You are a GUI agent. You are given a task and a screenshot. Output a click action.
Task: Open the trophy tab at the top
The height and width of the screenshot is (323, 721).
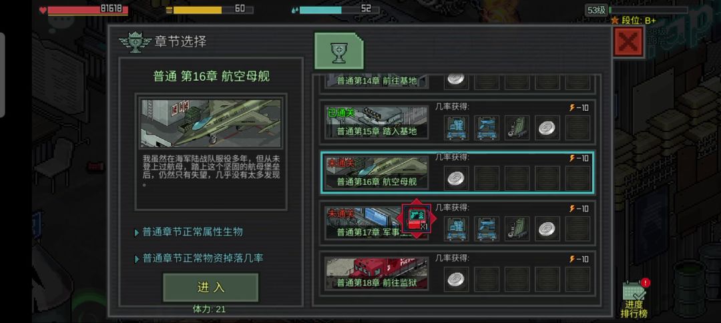339,51
